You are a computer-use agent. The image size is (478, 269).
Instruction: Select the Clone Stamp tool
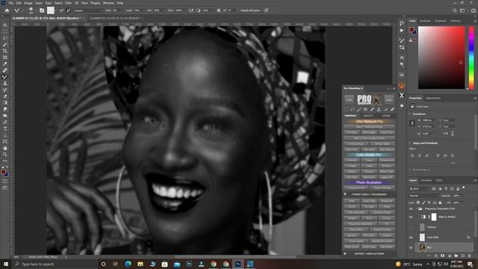click(5, 83)
